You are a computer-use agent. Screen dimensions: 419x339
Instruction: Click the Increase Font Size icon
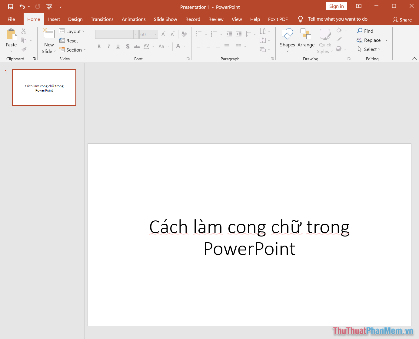pyautogui.click(x=163, y=34)
